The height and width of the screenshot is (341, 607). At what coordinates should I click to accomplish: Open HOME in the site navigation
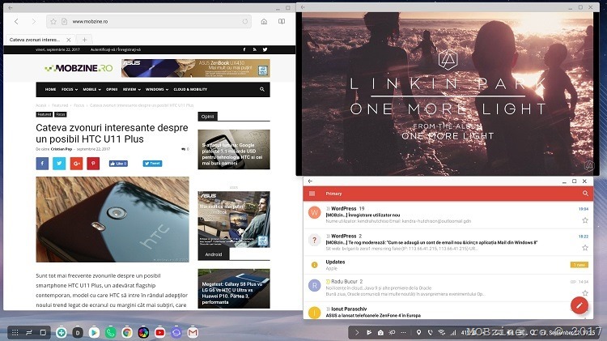[50, 90]
